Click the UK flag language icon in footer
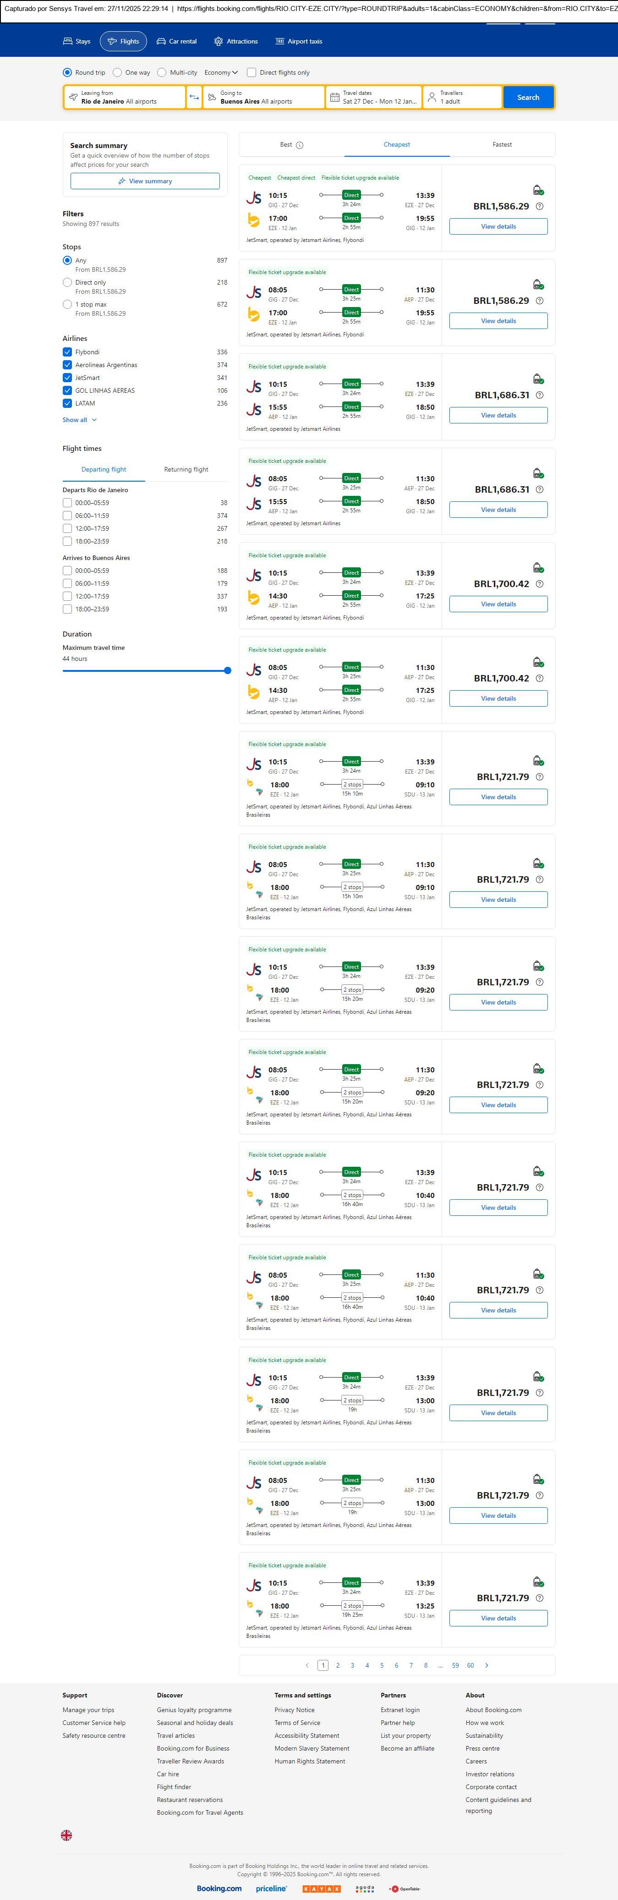 click(x=66, y=1834)
